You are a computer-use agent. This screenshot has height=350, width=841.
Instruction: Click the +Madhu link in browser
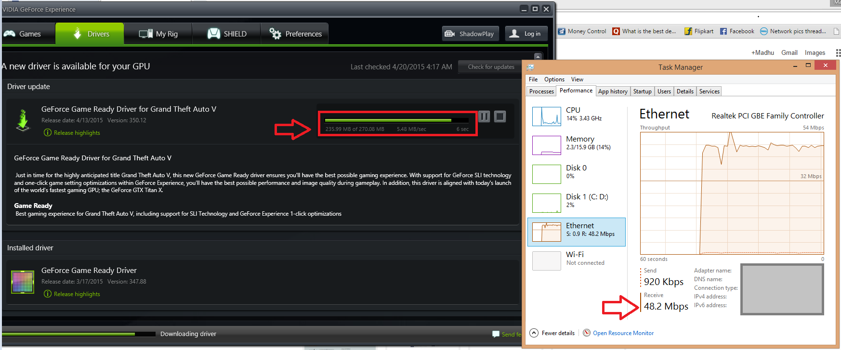point(762,53)
